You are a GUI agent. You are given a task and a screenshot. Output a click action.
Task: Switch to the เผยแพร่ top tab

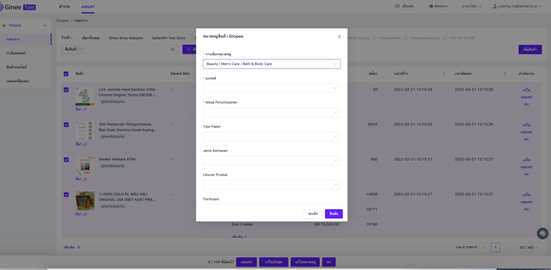tap(88, 6)
